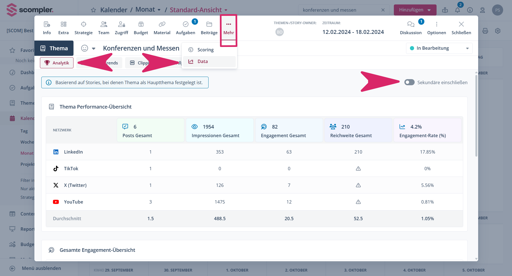Open the Diskussion panel
This screenshot has width=512, height=276.
(410, 28)
